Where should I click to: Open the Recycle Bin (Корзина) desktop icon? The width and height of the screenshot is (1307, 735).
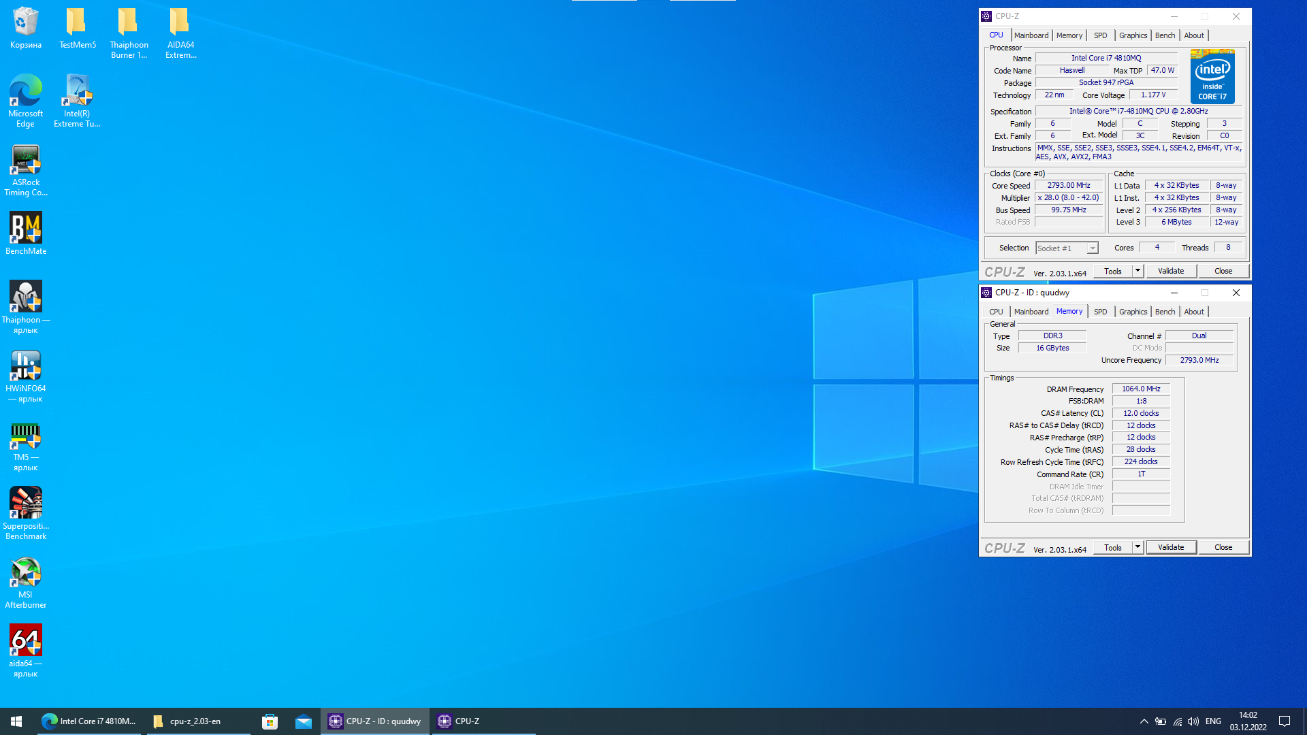[26, 28]
